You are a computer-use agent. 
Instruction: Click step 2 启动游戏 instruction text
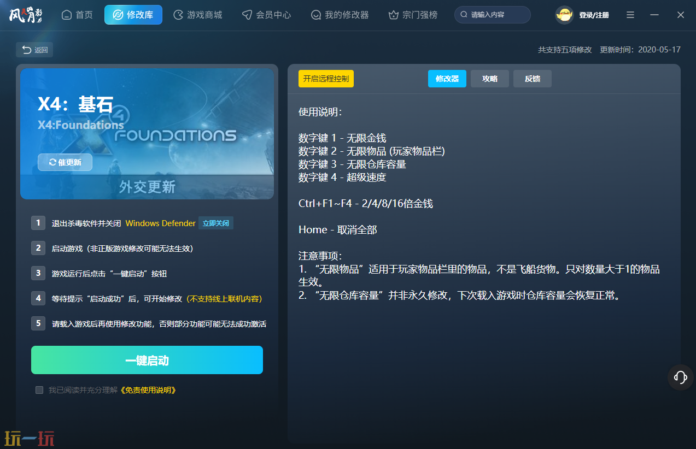122,249
